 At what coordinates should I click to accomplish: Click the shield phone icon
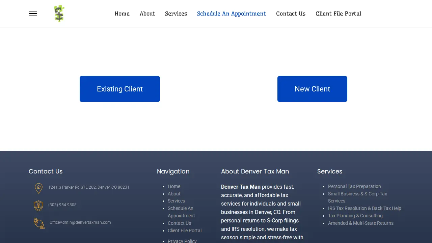[x=38, y=206]
